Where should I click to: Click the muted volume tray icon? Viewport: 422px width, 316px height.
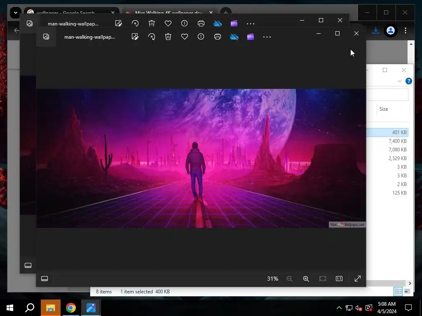click(359, 308)
